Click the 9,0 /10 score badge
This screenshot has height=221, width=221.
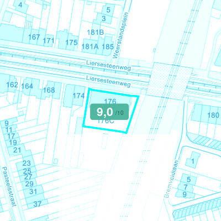tap(109, 112)
